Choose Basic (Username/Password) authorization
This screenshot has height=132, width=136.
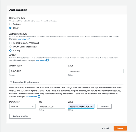tap(11, 43)
